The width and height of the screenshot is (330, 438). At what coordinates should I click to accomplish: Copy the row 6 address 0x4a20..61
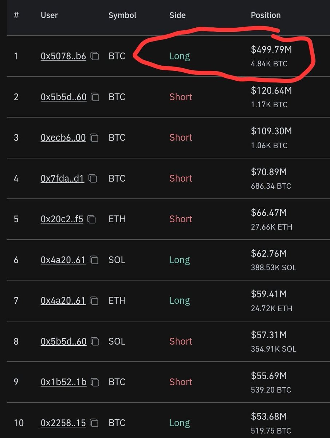[94, 260]
